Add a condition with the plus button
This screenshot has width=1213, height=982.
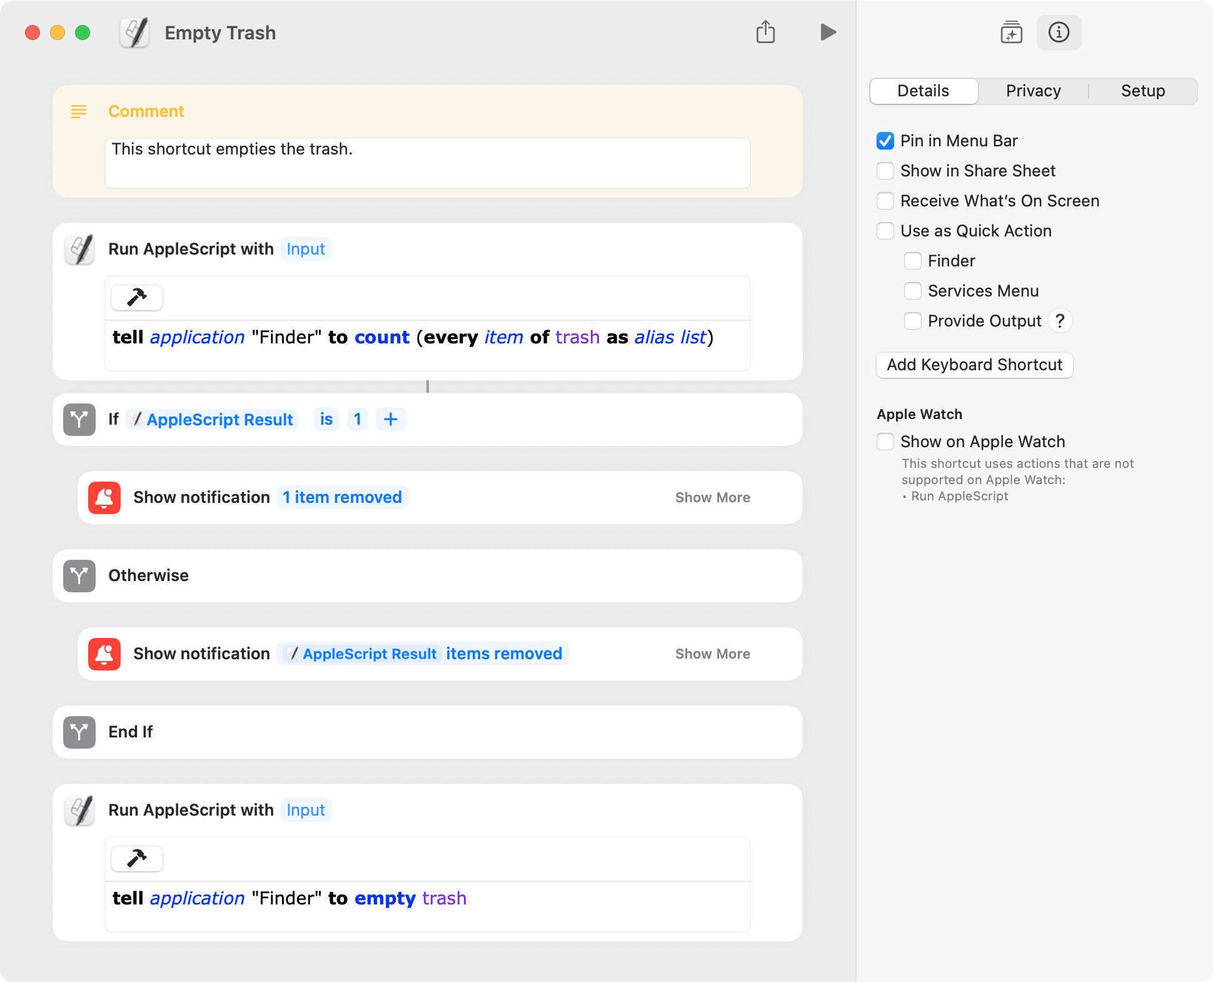click(x=391, y=419)
